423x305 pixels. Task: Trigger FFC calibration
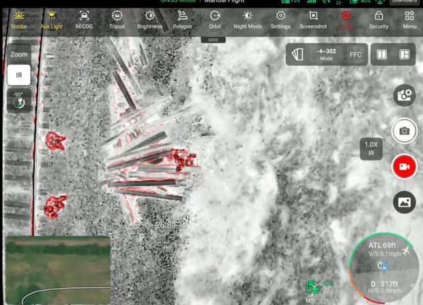(355, 55)
